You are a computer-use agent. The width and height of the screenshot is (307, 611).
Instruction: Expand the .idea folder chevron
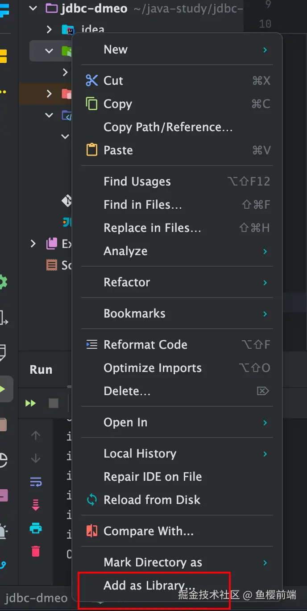(x=49, y=29)
